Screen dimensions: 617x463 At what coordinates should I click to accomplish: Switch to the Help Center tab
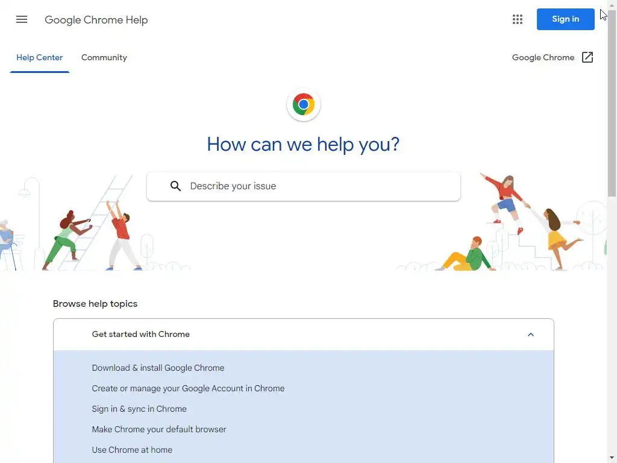point(39,57)
